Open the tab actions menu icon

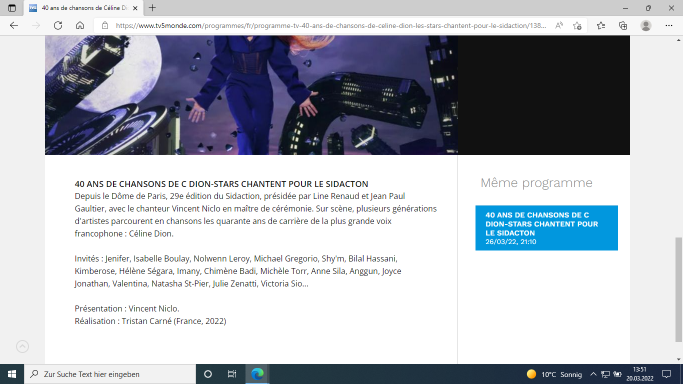tap(12, 8)
